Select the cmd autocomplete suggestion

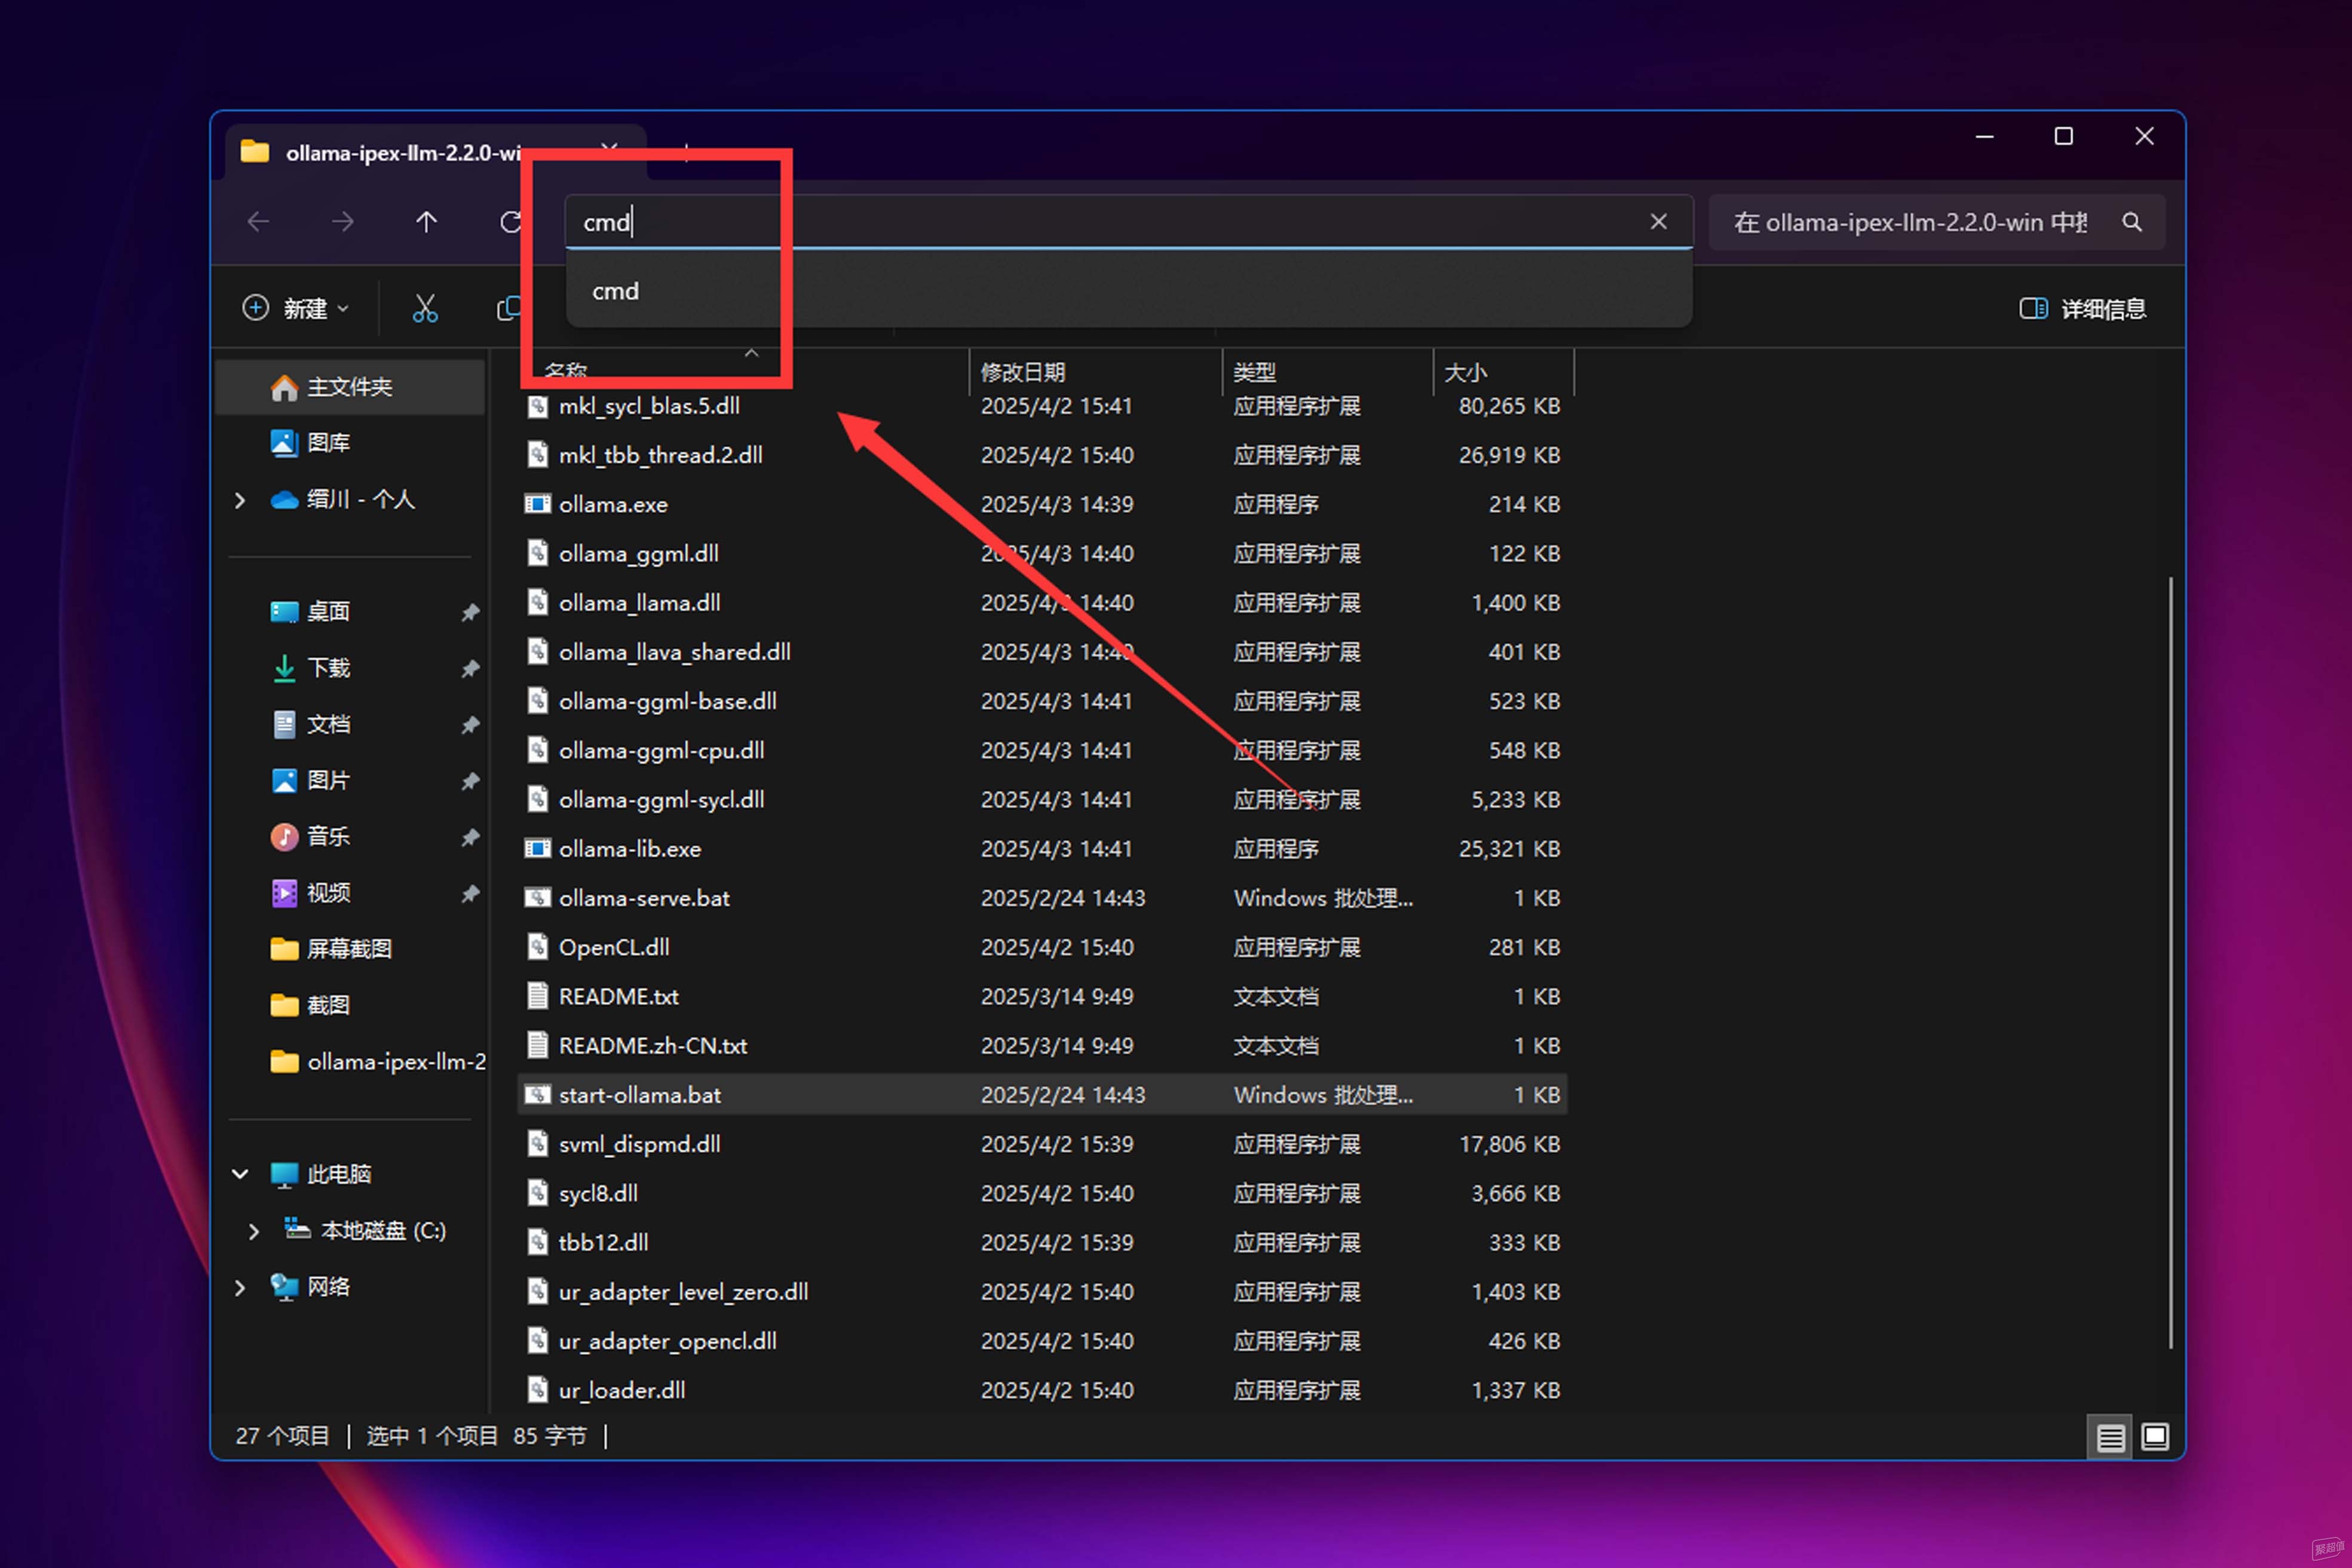click(x=1129, y=291)
